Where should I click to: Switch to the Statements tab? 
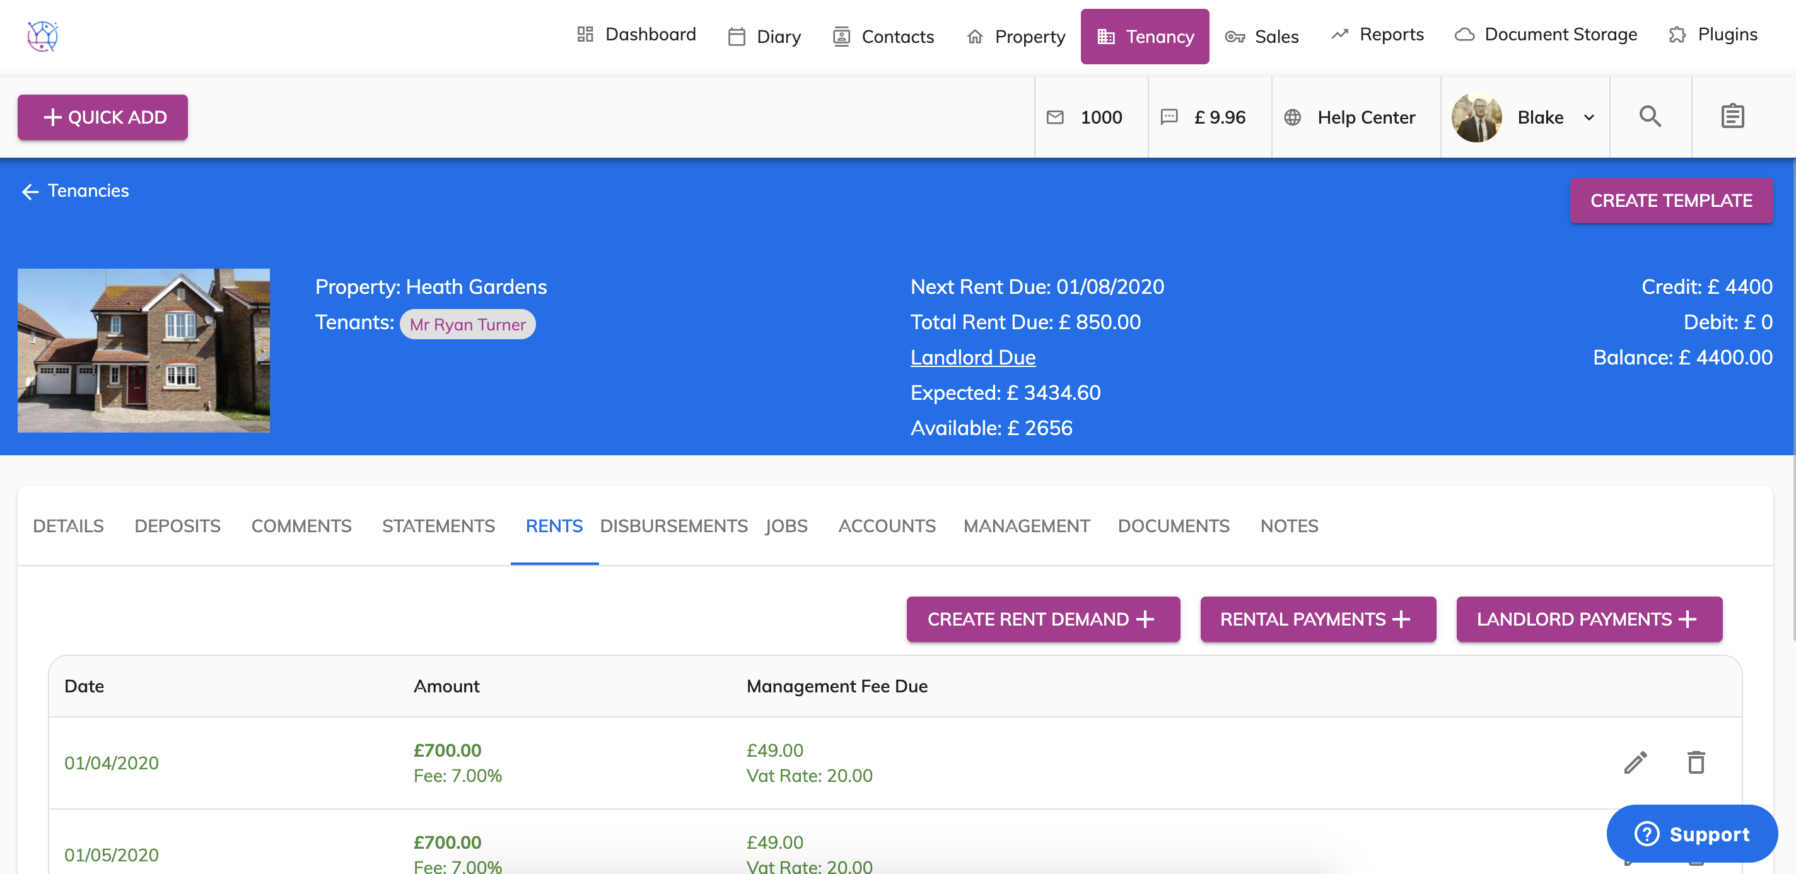coord(438,525)
